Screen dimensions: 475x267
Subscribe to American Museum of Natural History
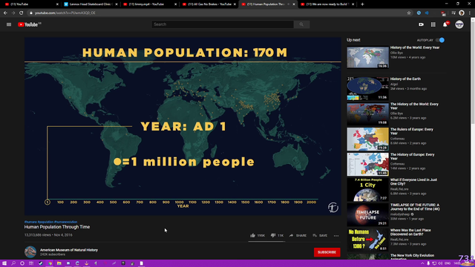pyautogui.click(x=327, y=252)
